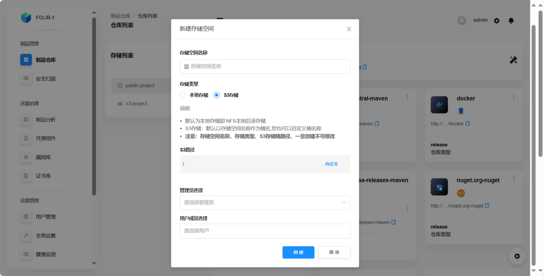Open 证书库 sidebar icon
544x276 pixels.
pyautogui.click(x=26, y=176)
